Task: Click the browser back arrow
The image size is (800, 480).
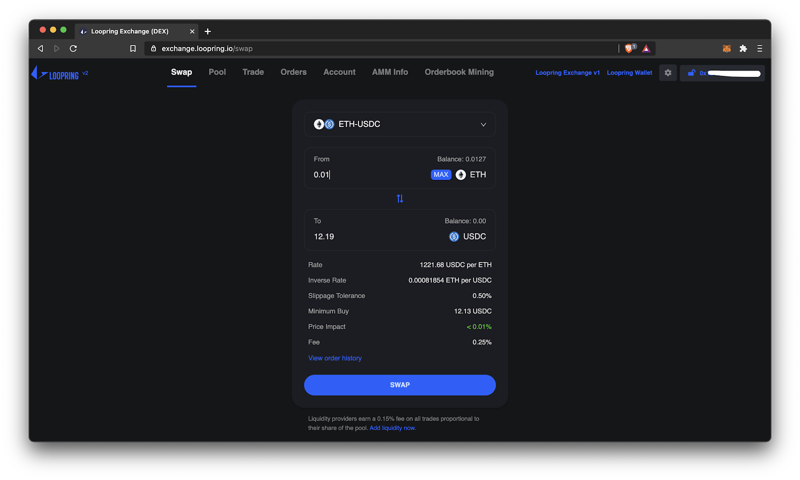Action: coord(40,48)
